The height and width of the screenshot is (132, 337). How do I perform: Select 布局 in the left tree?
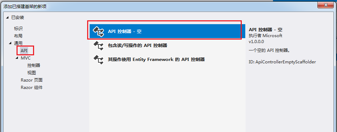[x=18, y=36]
